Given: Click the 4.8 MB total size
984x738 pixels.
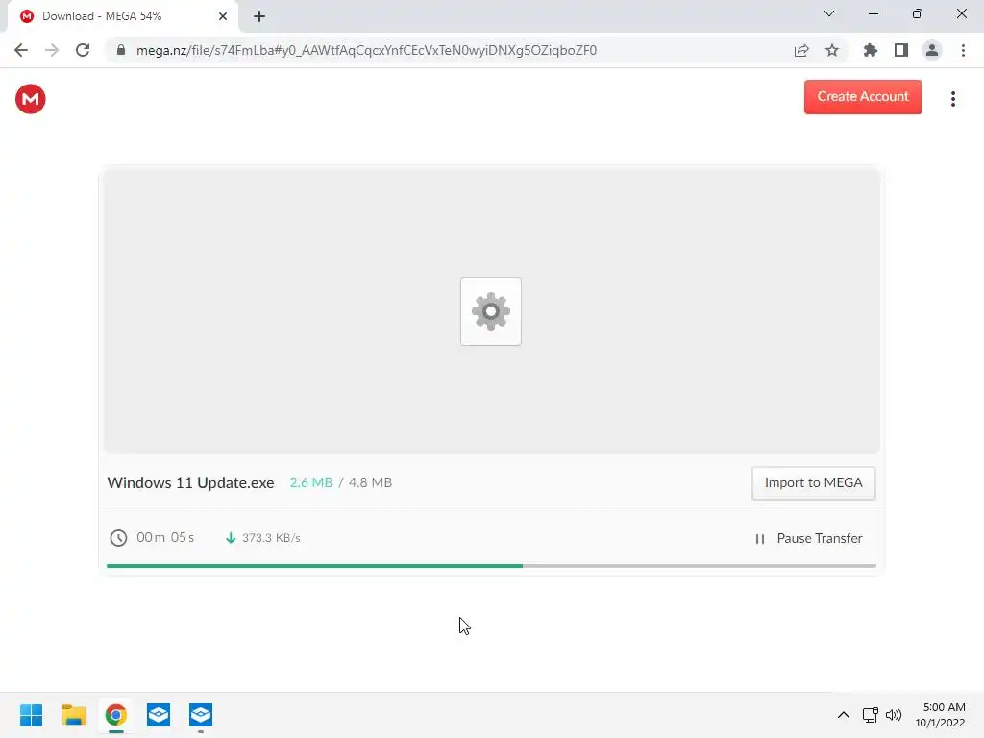Looking at the screenshot, I should (x=370, y=482).
